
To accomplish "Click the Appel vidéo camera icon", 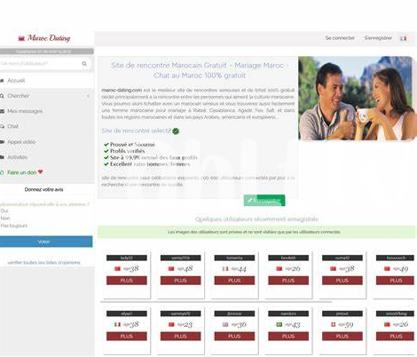I will (2, 142).
